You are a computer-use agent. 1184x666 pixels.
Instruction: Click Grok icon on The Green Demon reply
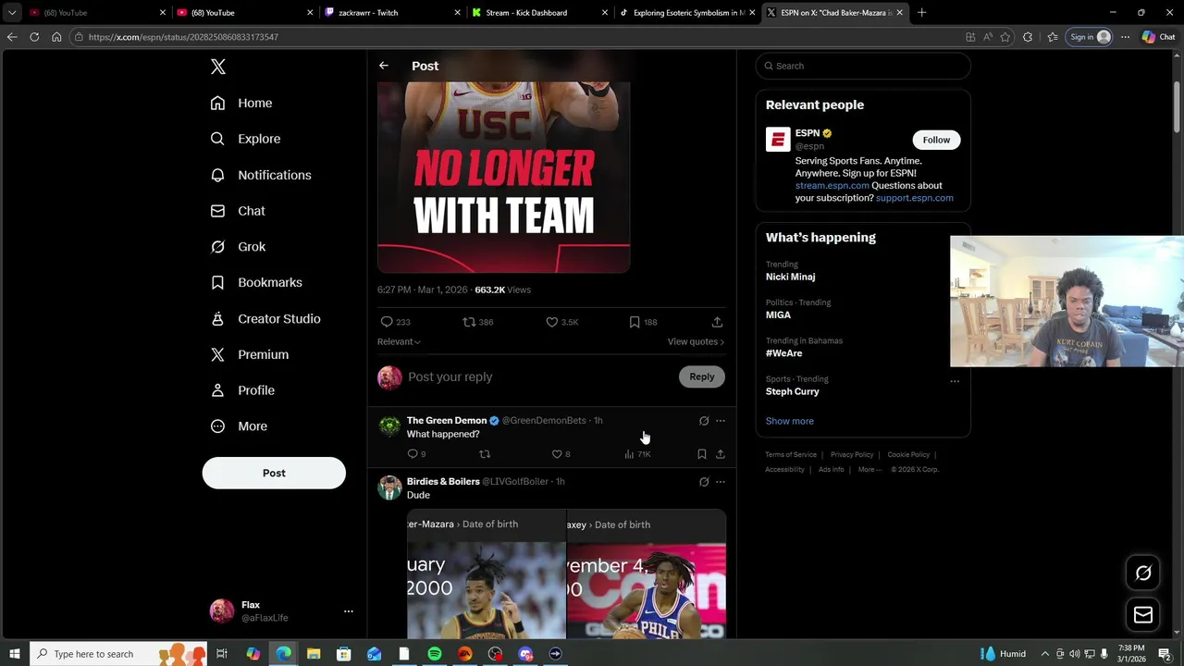point(704,421)
